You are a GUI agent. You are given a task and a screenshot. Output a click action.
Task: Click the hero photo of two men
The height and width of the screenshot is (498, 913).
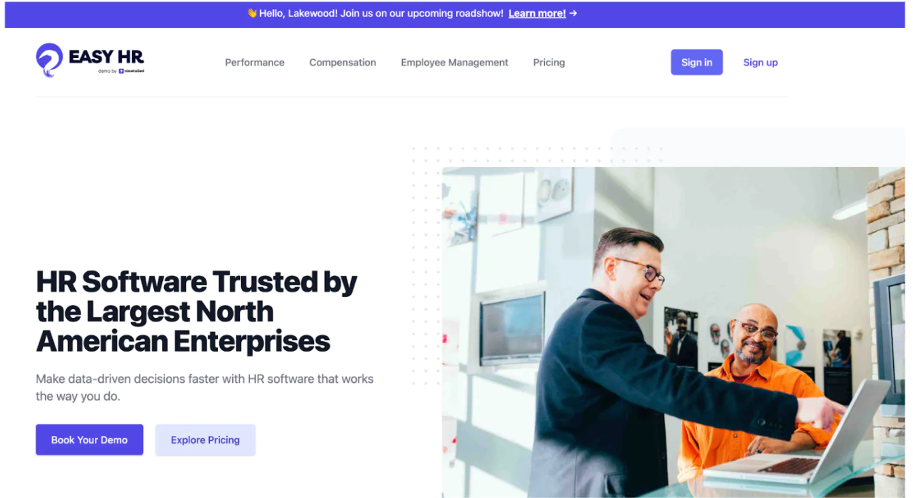(x=673, y=332)
